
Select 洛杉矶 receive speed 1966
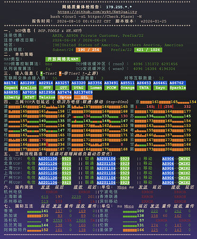click(81, 220)
